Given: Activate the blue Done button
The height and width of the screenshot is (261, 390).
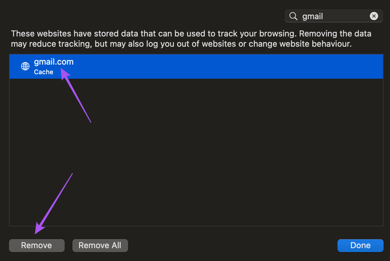Looking at the screenshot, I should [360, 245].
